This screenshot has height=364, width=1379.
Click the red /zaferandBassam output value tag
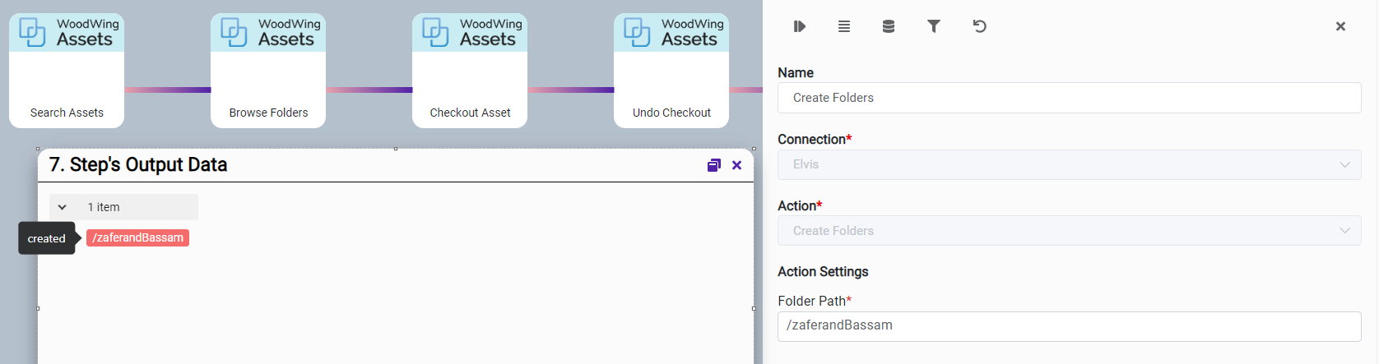[x=137, y=237]
